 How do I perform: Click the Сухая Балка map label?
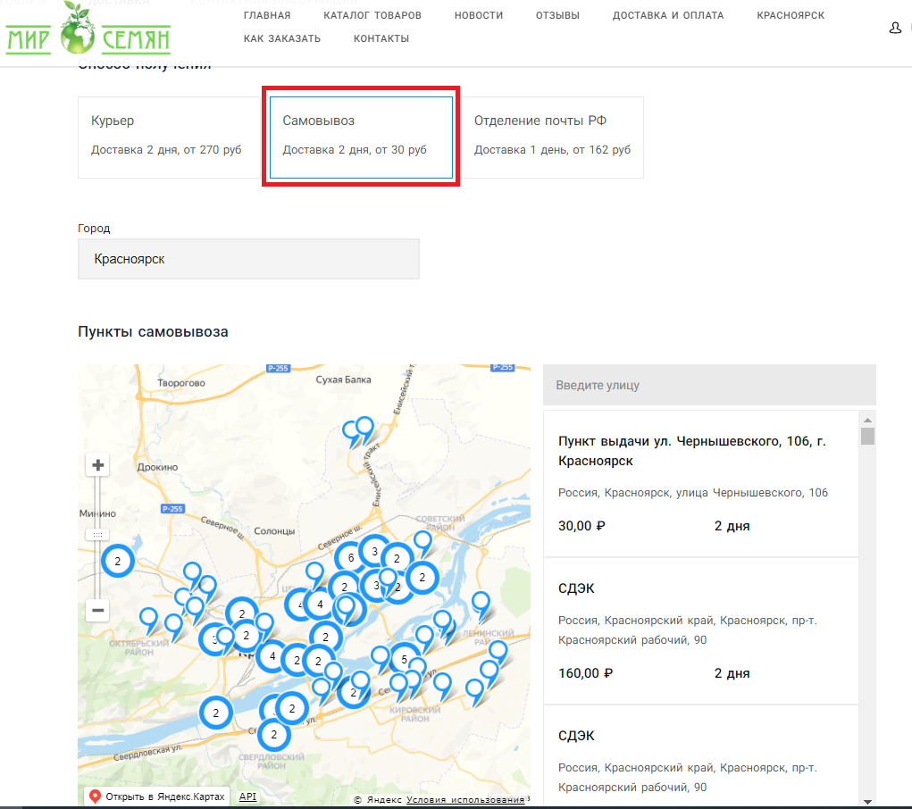tap(343, 379)
